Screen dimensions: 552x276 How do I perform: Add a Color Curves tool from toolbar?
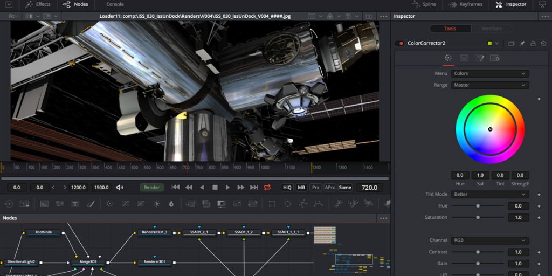click(x=125, y=203)
